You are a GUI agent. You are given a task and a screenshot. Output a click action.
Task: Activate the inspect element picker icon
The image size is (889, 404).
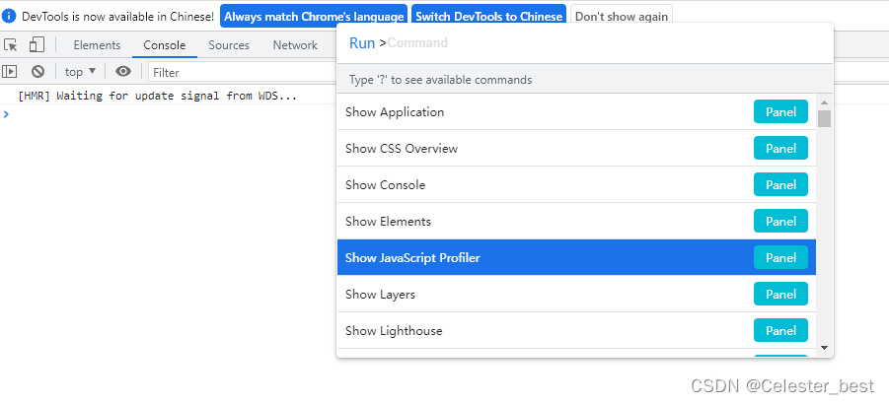pos(10,44)
